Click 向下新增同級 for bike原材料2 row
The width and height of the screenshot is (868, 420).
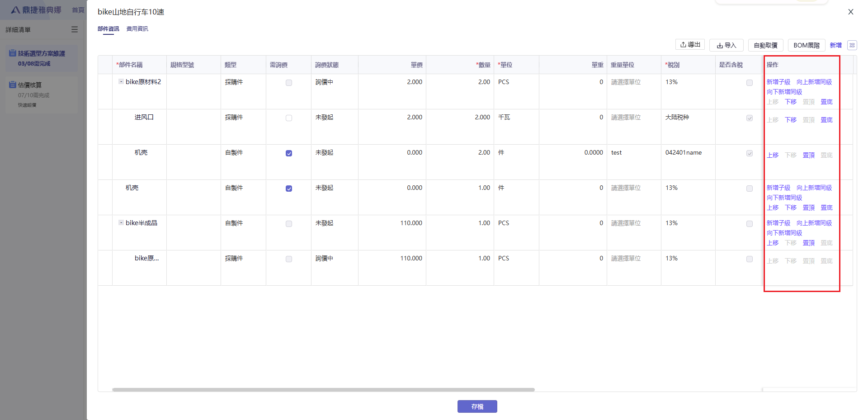click(784, 92)
